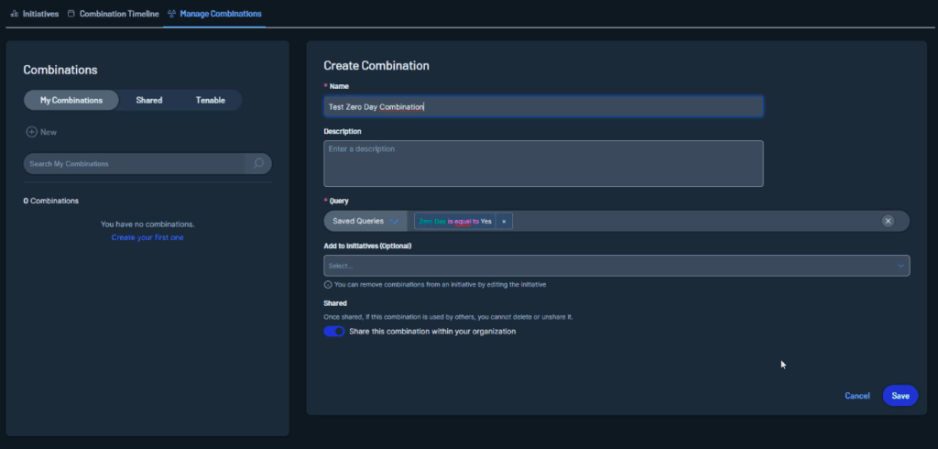
Task: Click the Combination Timeline calendar icon
Action: 71,14
